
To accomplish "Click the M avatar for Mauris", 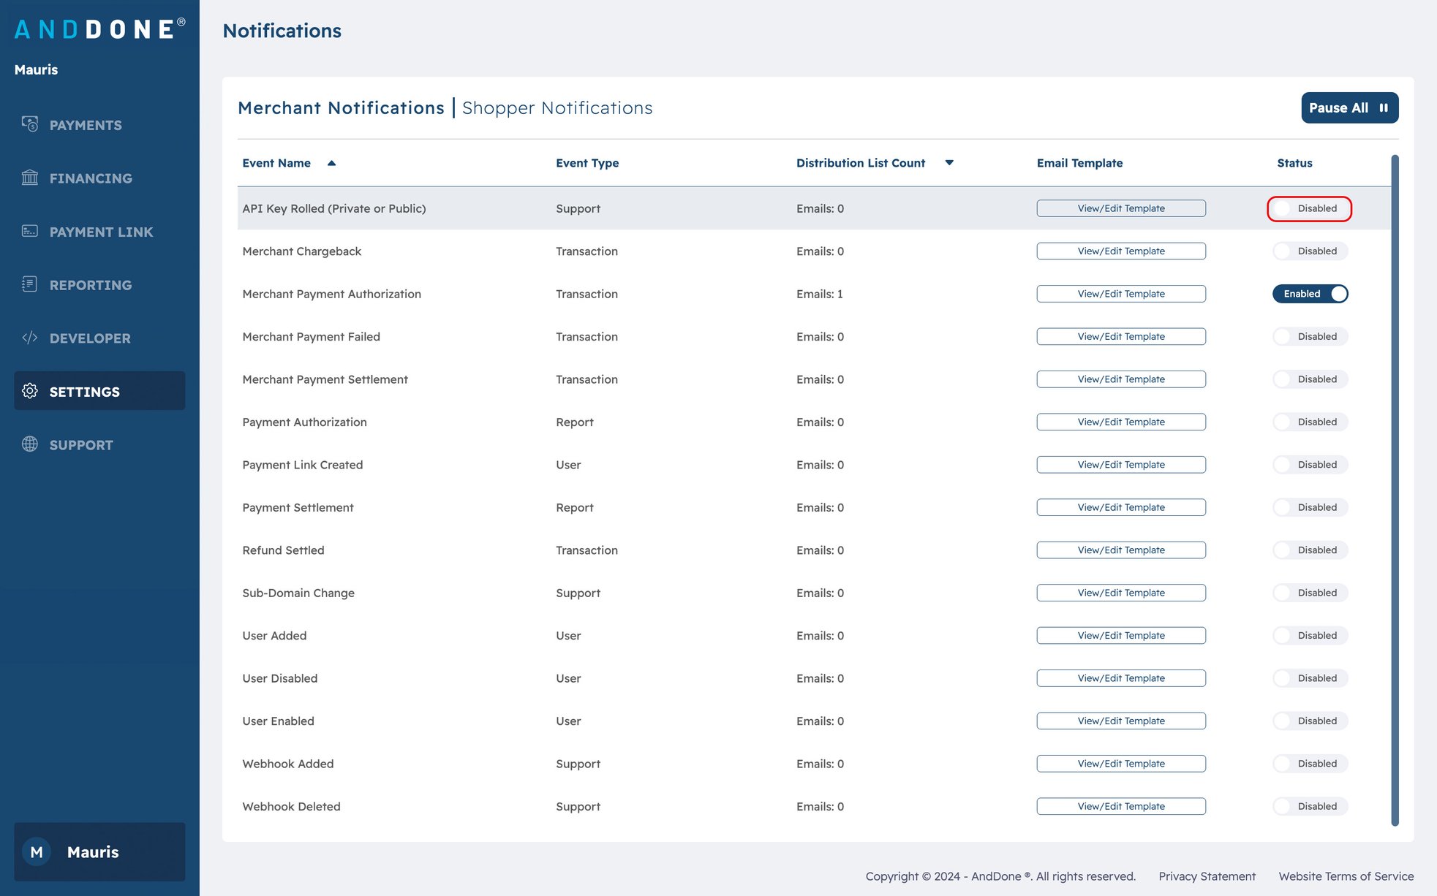I will coord(37,852).
